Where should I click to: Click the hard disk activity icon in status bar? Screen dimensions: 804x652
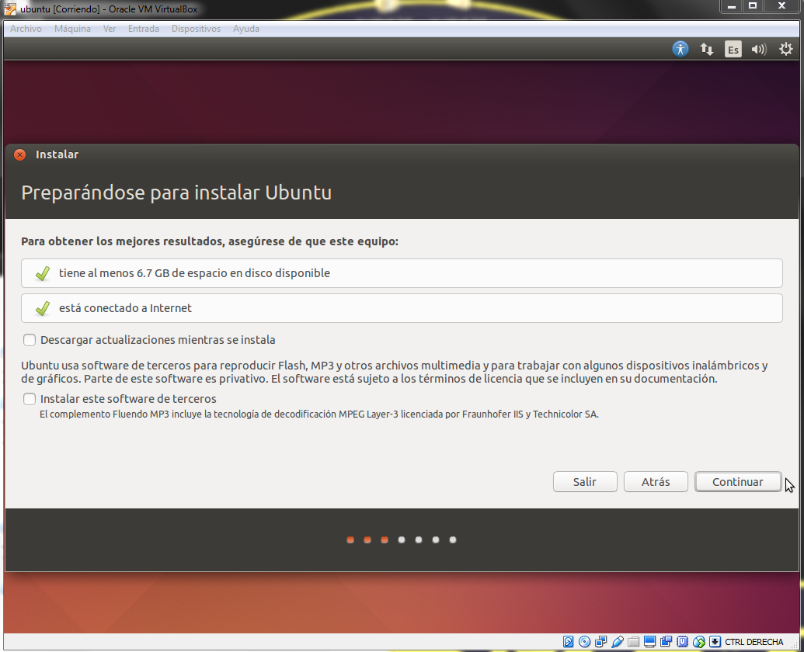click(x=568, y=641)
